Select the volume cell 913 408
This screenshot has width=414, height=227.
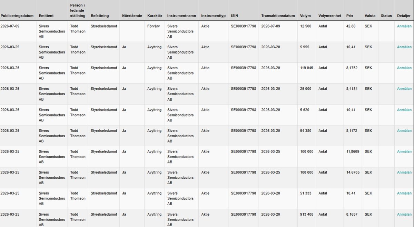click(307, 214)
